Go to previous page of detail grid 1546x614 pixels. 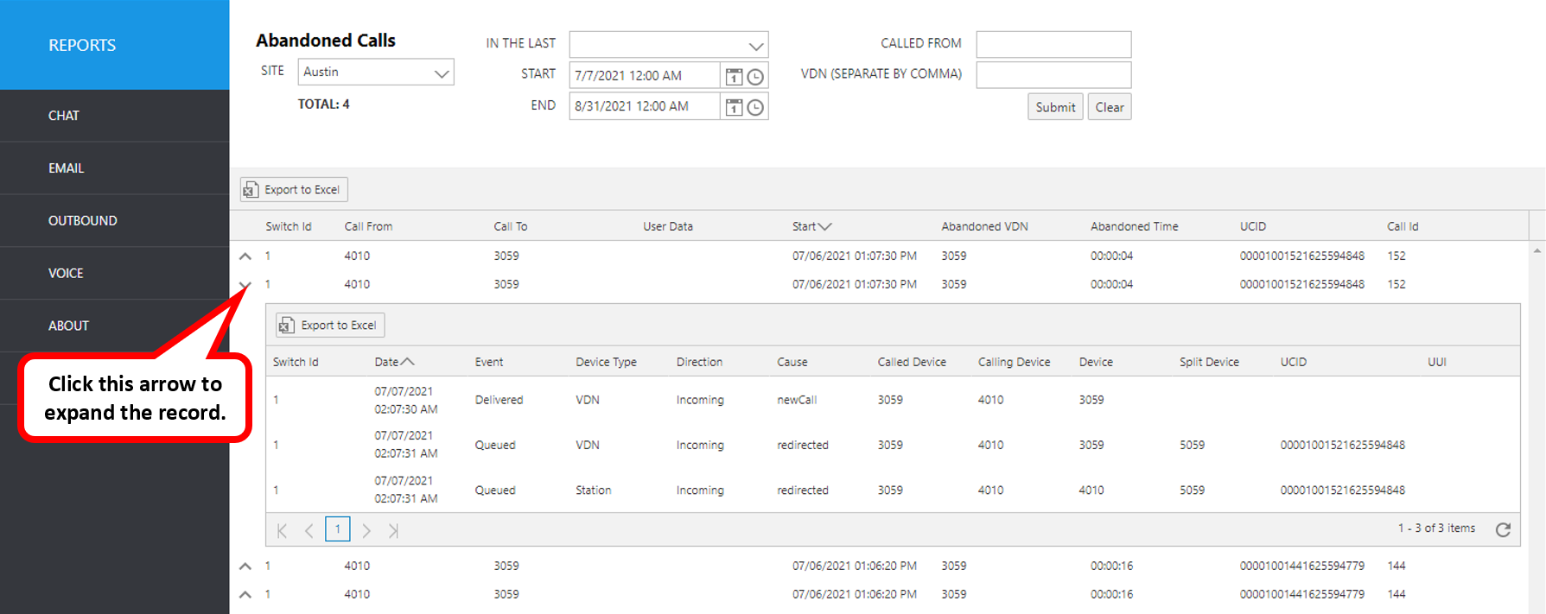coord(309,530)
